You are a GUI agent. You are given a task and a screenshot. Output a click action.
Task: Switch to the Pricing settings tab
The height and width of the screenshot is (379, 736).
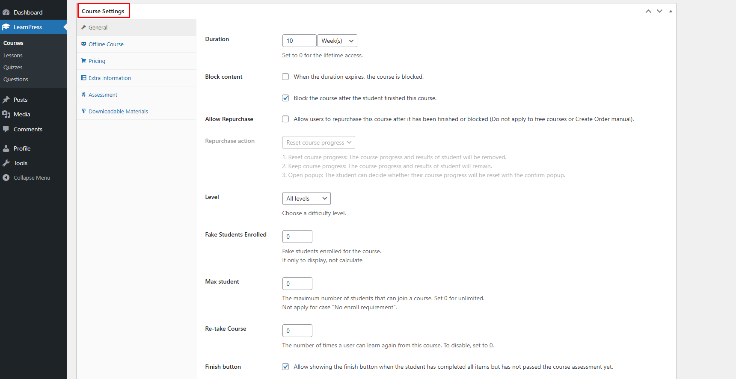coord(97,61)
